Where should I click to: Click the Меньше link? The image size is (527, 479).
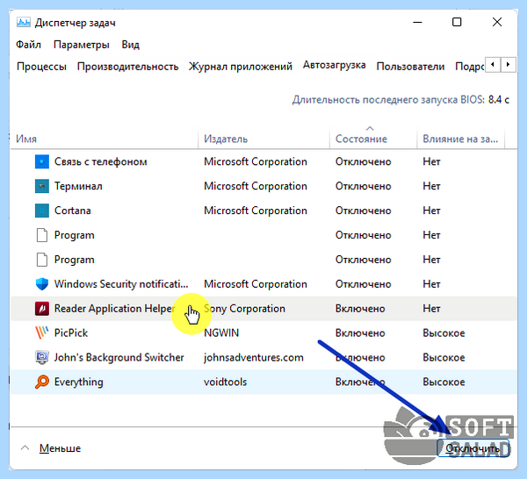[x=60, y=448]
